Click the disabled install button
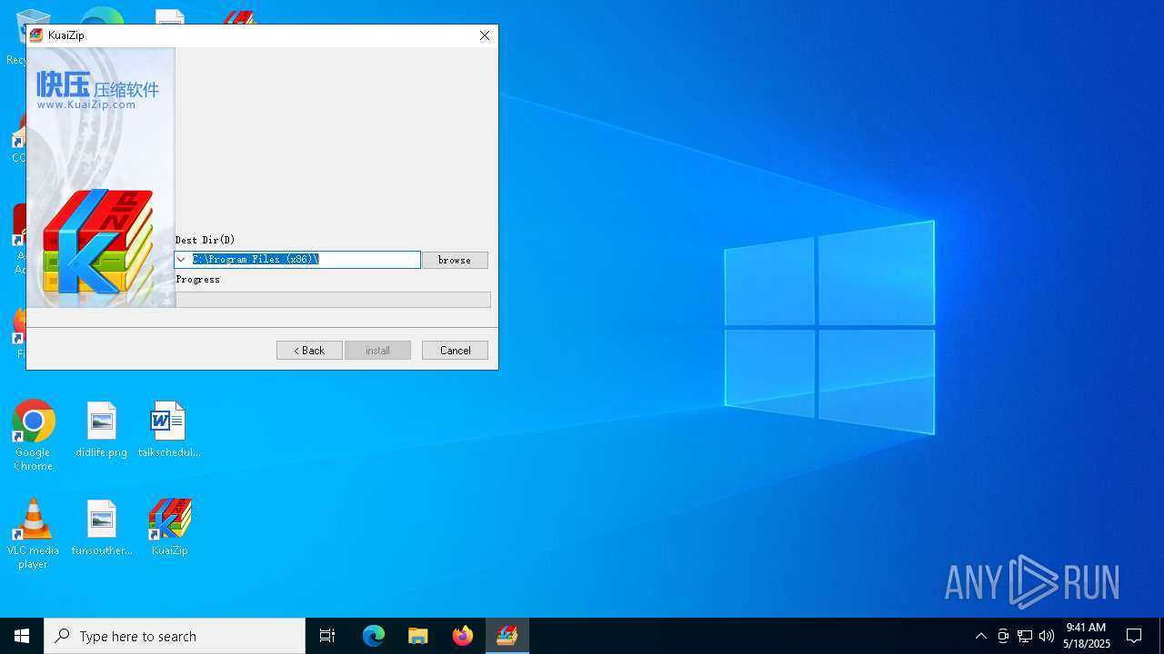 coord(377,351)
